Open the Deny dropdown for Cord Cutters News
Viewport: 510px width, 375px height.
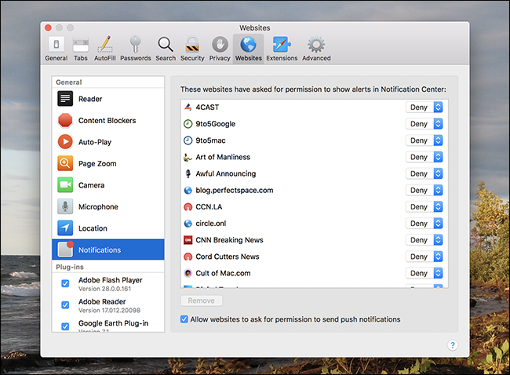click(x=424, y=257)
